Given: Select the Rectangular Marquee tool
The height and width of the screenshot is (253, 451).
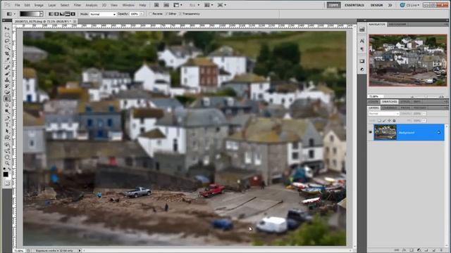Looking at the screenshot, I should point(7,35).
